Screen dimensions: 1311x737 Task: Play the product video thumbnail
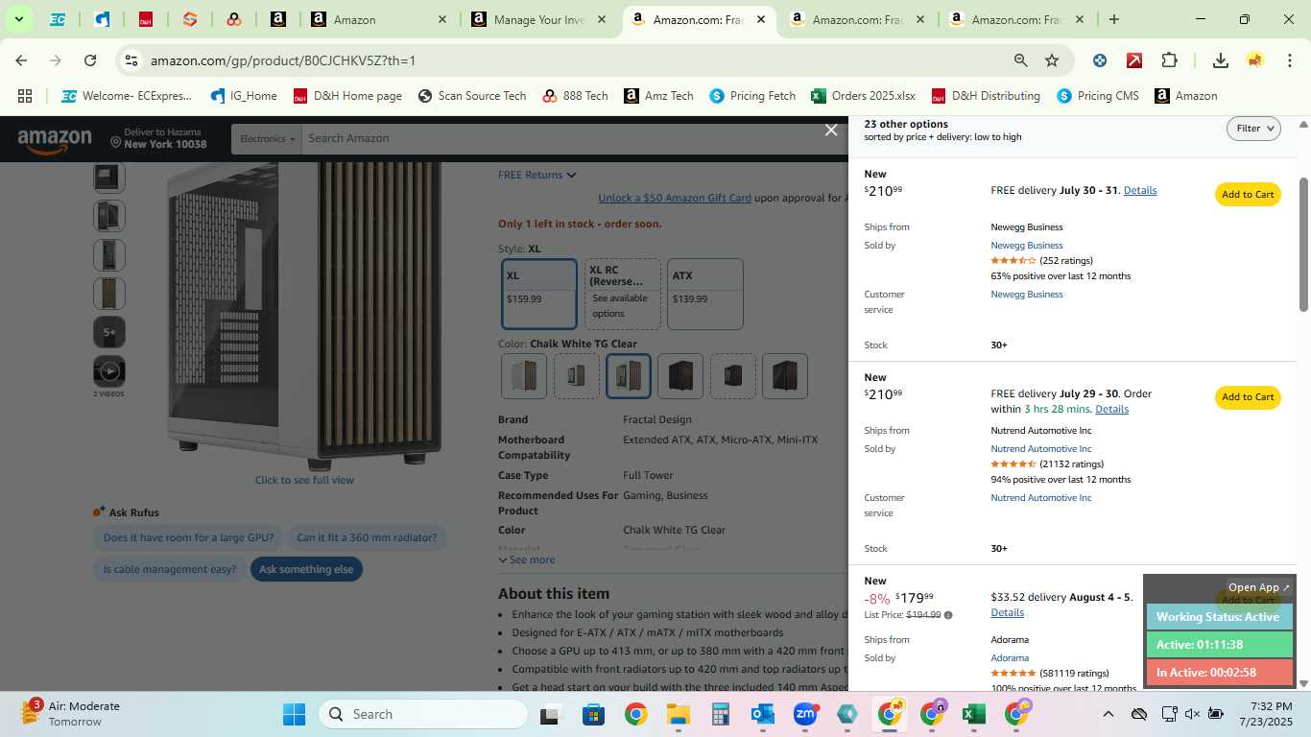click(x=109, y=371)
